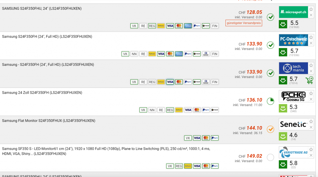Favorite PC-Ostschweiz with the star icon

(x=311, y=37)
